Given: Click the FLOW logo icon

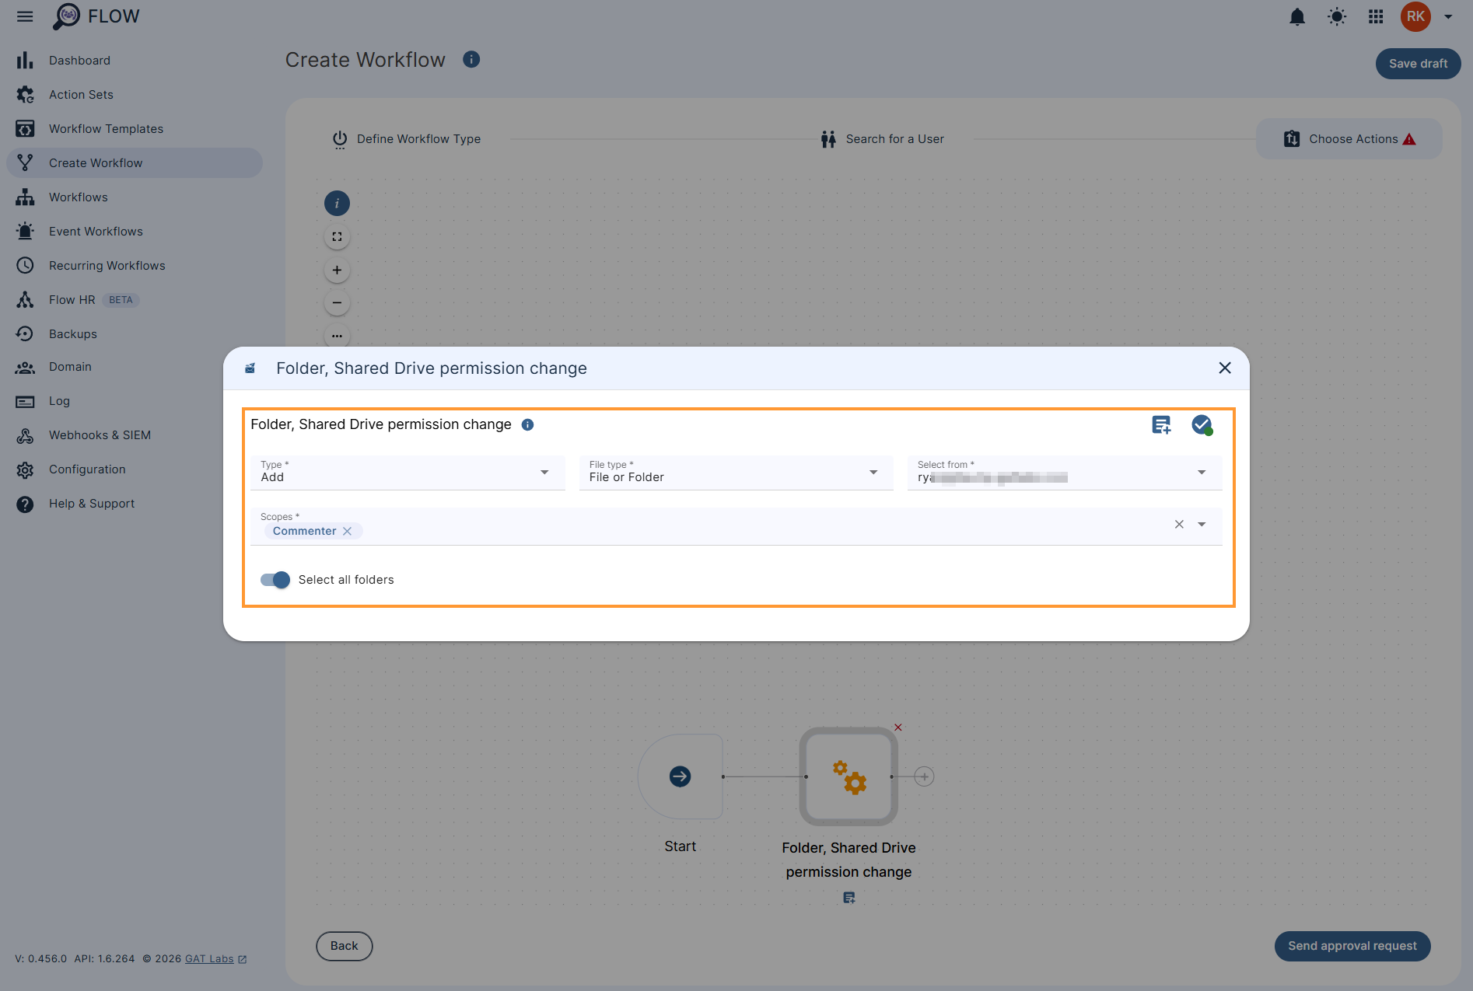Looking at the screenshot, I should pos(66,16).
